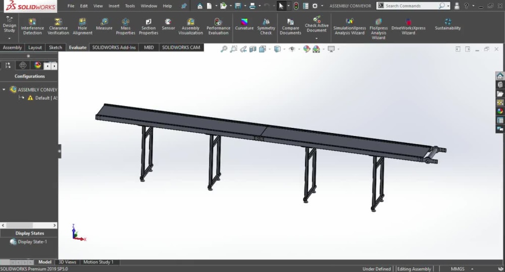Start FloXpress Analysis Wizard
Viewport: 505px width, 272px height.
click(x=378, y=29)
